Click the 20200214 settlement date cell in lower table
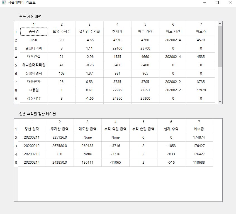 (x=32, y=163)
